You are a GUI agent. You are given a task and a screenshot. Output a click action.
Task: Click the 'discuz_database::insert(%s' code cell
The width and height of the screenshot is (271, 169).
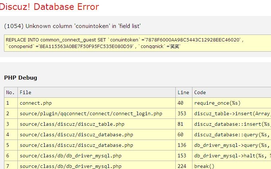232,124
